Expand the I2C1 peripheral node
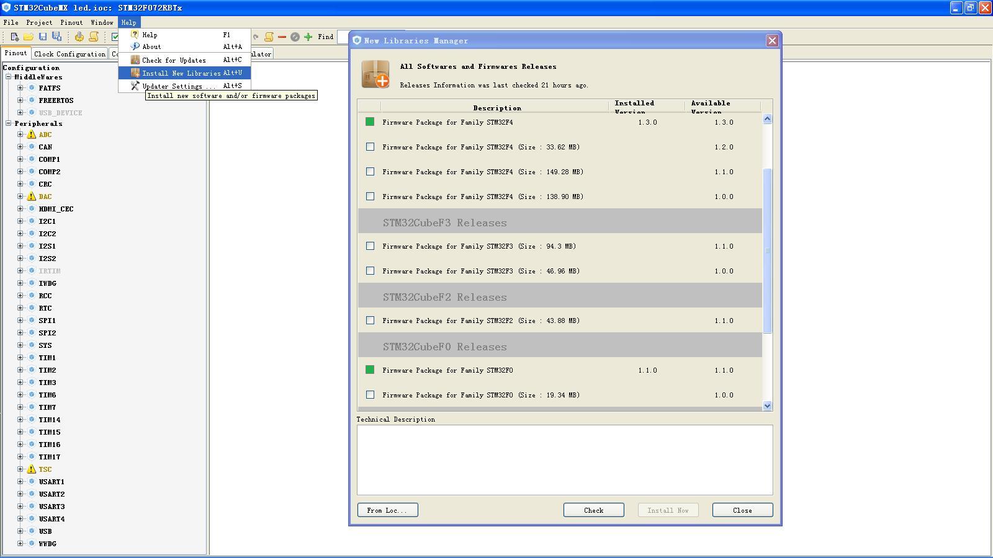The image size is (993, 558). (x=20, y=221)
